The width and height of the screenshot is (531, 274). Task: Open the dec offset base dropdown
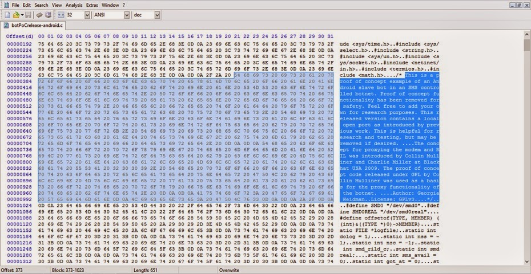157,15
